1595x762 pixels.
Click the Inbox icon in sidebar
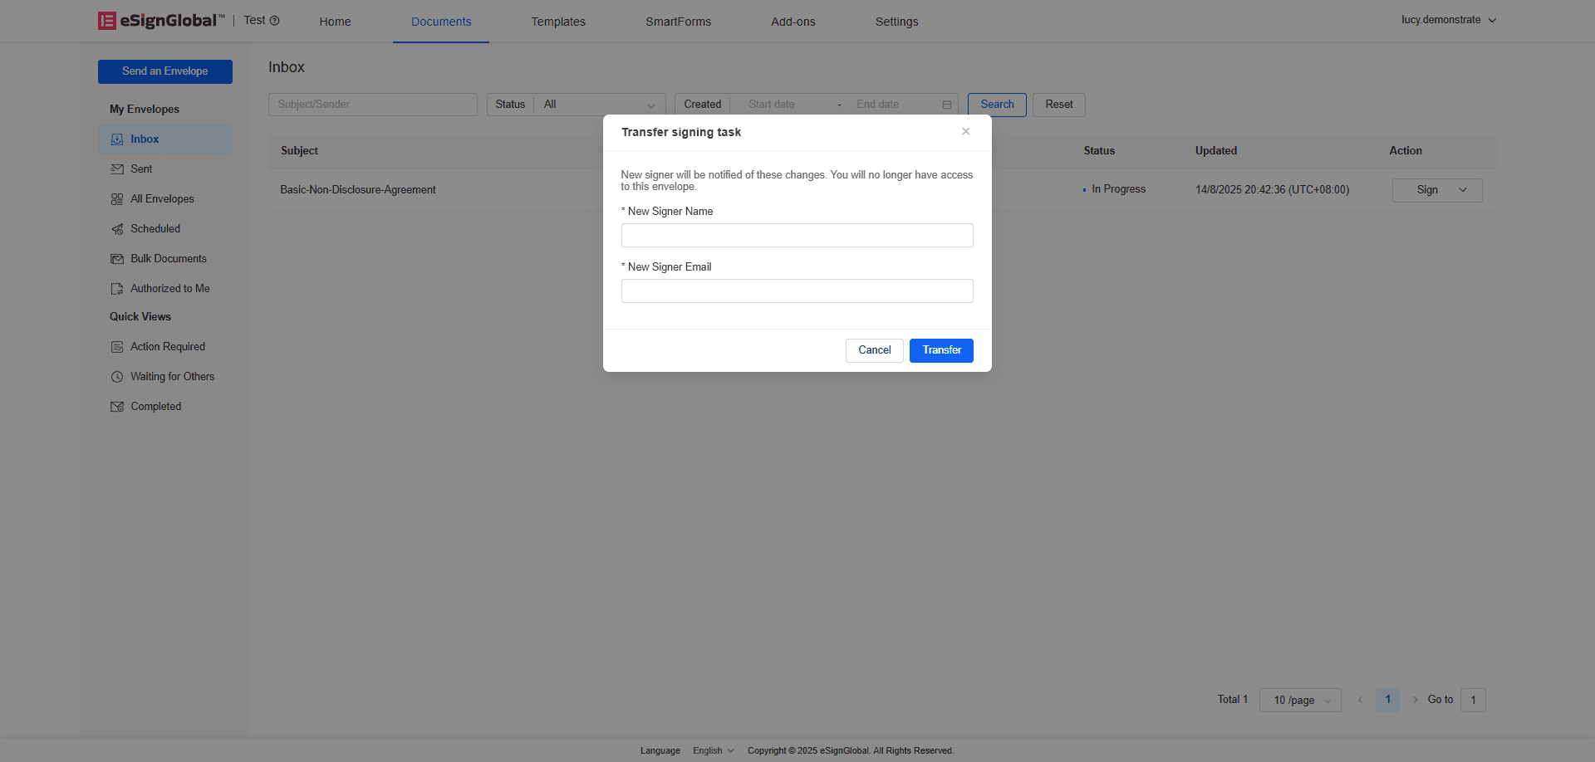(x=117, y=139)
